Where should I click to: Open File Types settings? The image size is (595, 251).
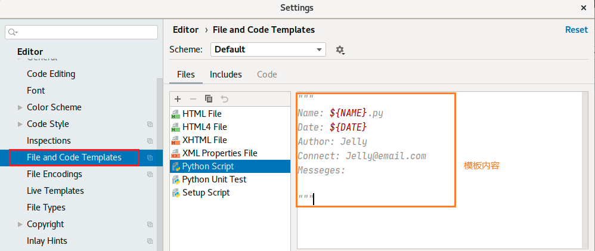point(47,207)
